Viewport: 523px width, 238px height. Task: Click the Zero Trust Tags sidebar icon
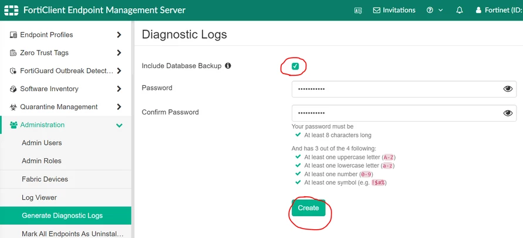tap(14, 53)
